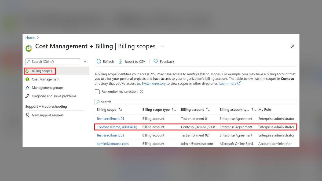The height and width of the screenshot is (181, 322).
Task: Follow the Switch directory link
Action: (x=153, y=83)
